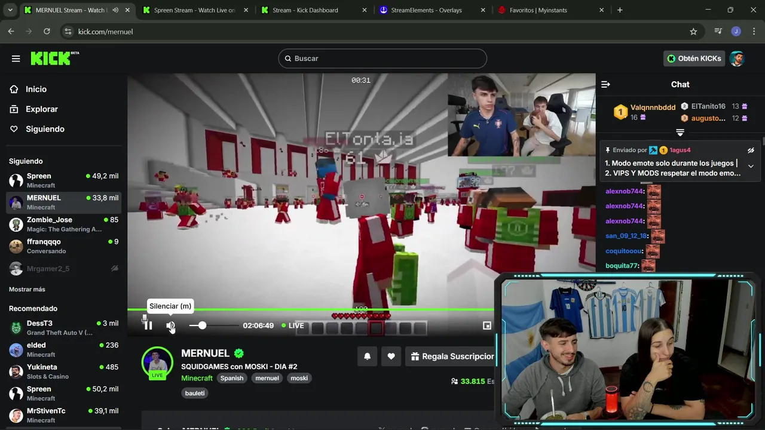
Task: Close the MERNUEL Stream tab
Action: point(127,10)
